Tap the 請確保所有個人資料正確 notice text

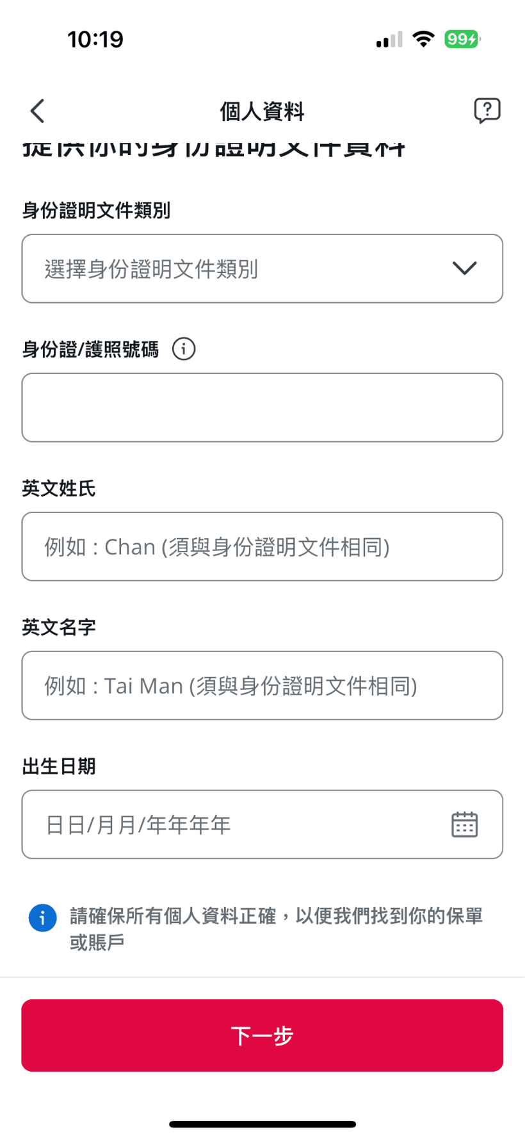point(276,929)
